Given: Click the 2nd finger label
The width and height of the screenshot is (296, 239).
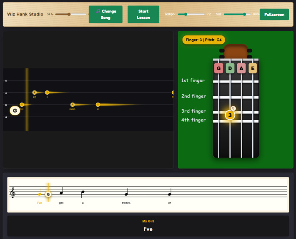Looking at the screenshot, I should tap(193, 96).
